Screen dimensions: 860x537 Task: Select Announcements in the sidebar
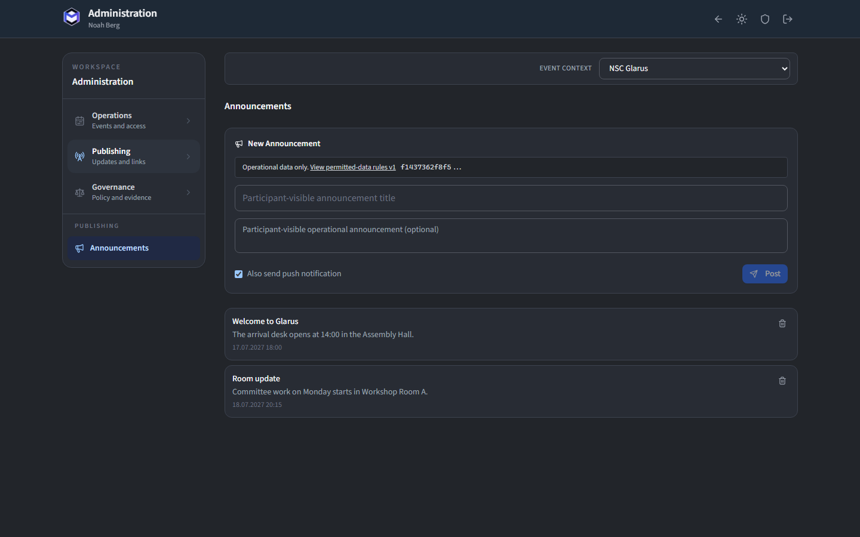134,248
